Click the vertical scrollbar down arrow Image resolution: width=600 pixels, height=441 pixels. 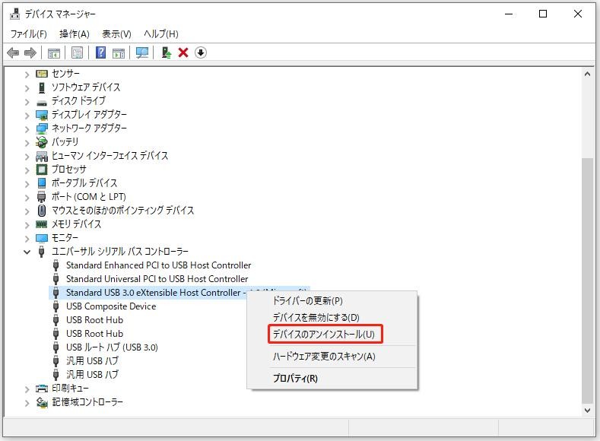point(587,411)
